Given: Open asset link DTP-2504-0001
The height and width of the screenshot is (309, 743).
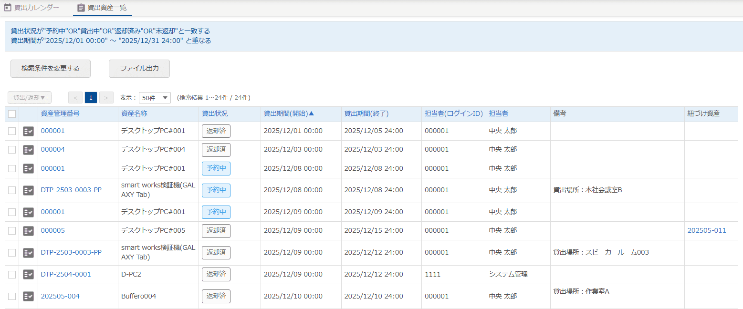Looking at the screenshot, I should point(66,274).
